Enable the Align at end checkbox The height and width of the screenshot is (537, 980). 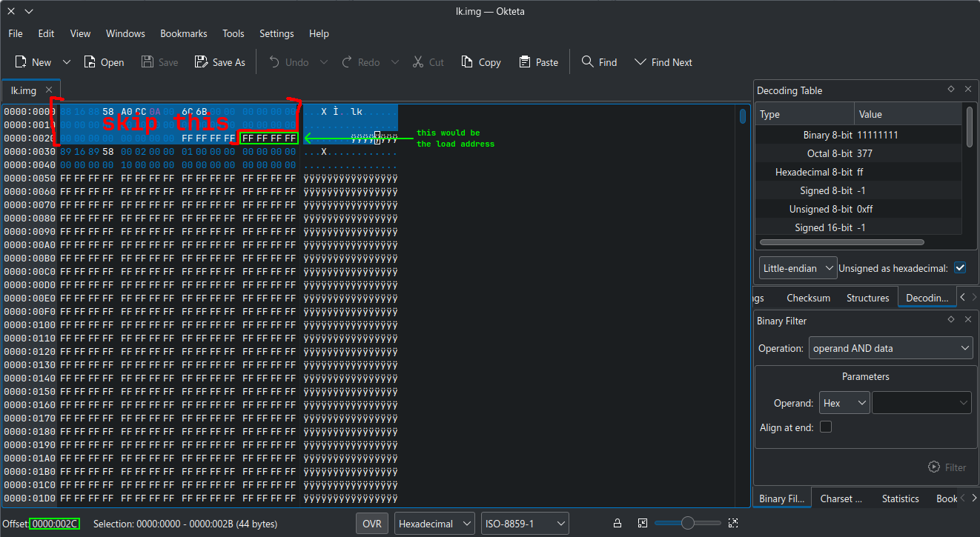(x=826, y=427)
